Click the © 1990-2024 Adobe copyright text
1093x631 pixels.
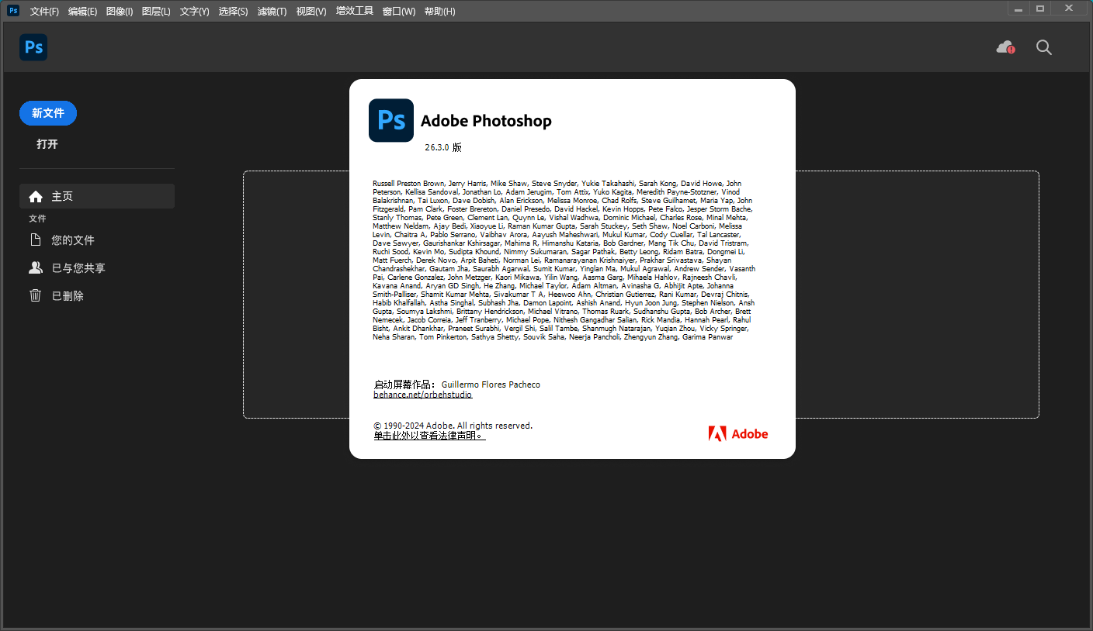click(x=453, y=426)
